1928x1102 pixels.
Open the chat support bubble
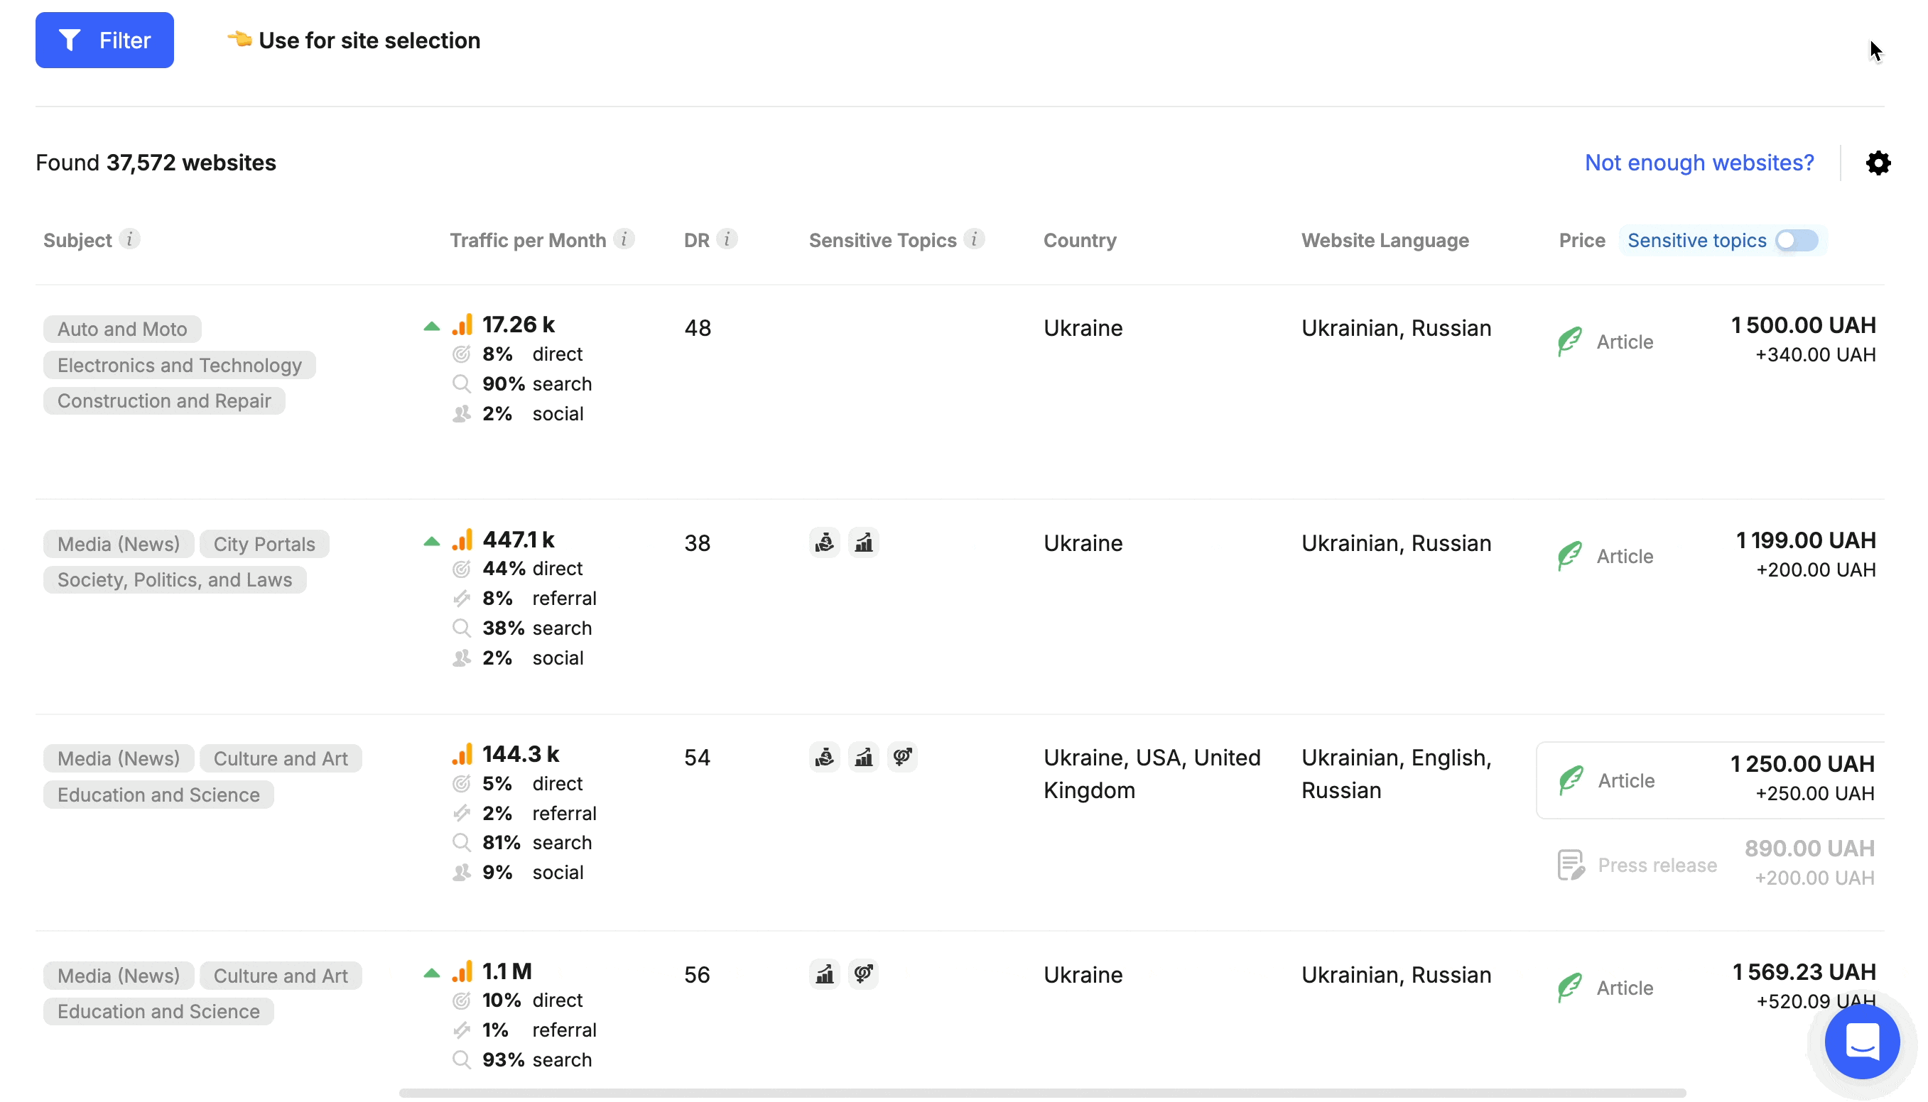[1863, 1042]
